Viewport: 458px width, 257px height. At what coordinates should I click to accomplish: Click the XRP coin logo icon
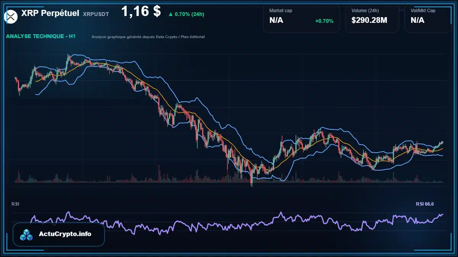pos(11,16)
